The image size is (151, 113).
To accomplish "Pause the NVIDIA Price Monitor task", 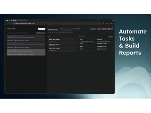I will pyautogui.click(x=99, y=29).
